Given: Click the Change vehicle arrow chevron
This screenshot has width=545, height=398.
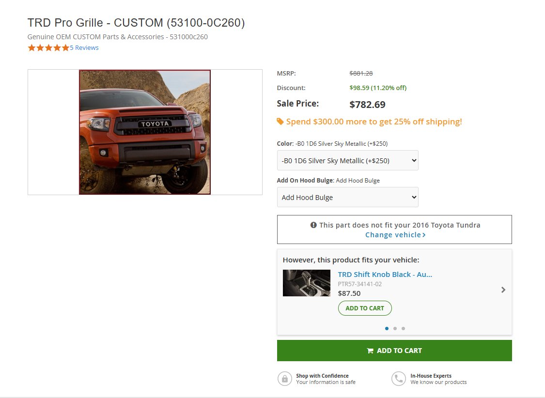Looking at the screenshot, I should (x=424, y=235).
